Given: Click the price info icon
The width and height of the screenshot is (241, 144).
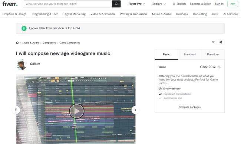Looking at the screenshot, I should tap(219, 67).
